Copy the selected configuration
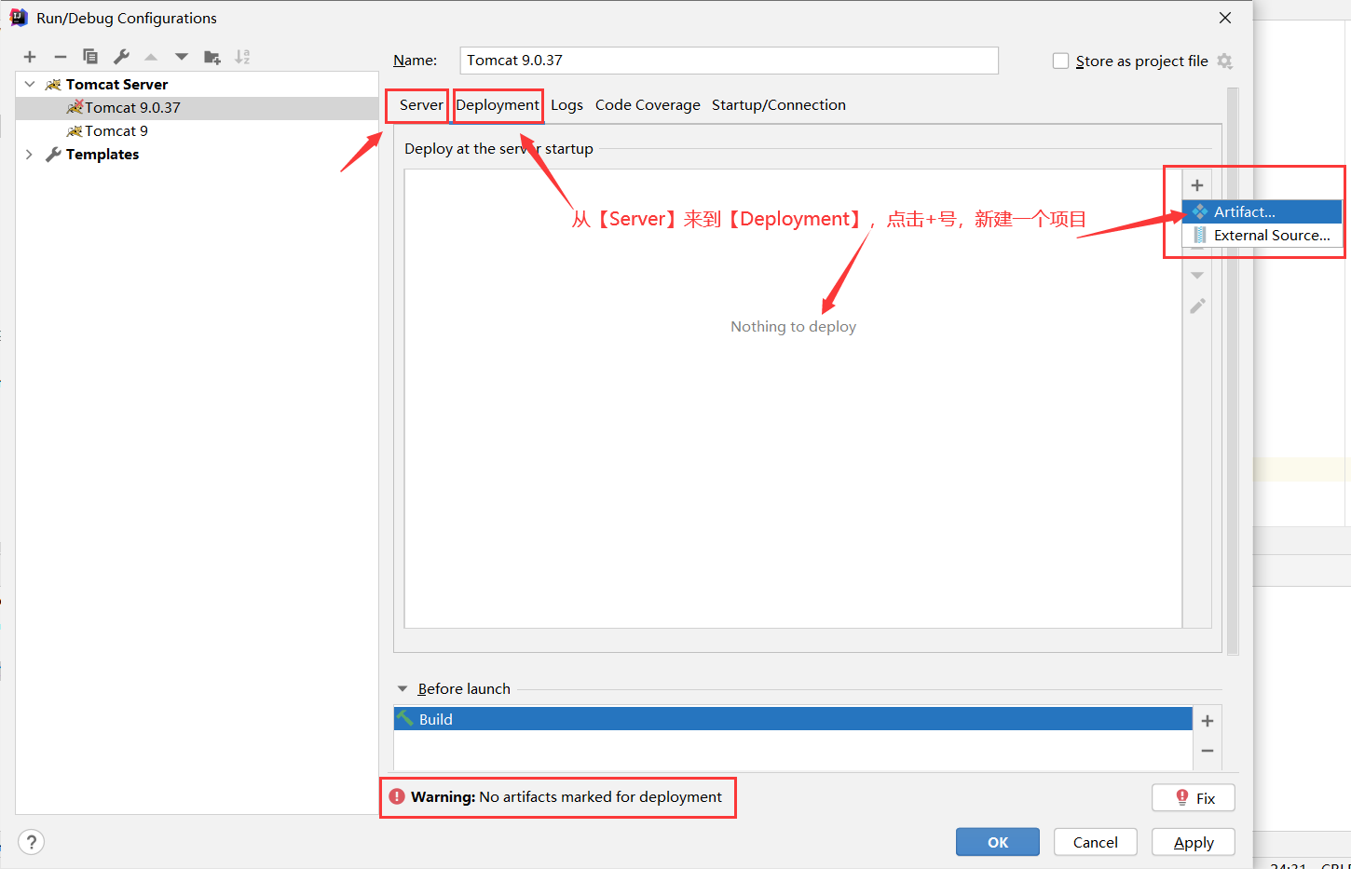 pyautogui.click(x=90, y=57)
